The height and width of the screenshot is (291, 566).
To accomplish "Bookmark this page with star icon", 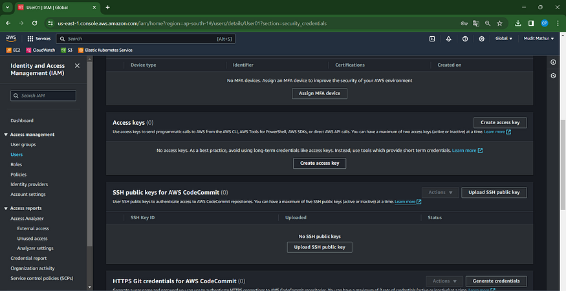I will 500,23.
